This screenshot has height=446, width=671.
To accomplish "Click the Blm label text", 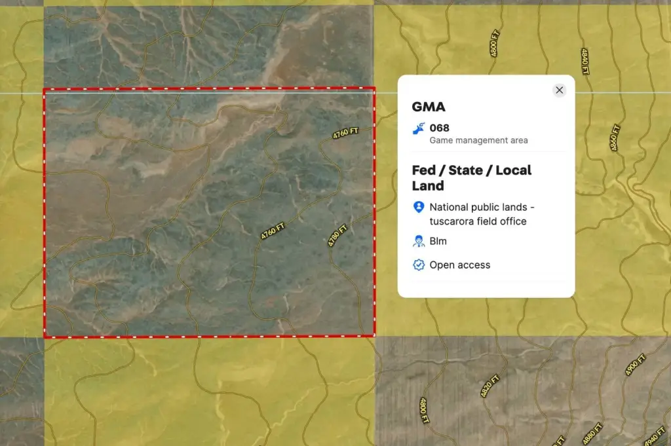I will tap(438, 242).
